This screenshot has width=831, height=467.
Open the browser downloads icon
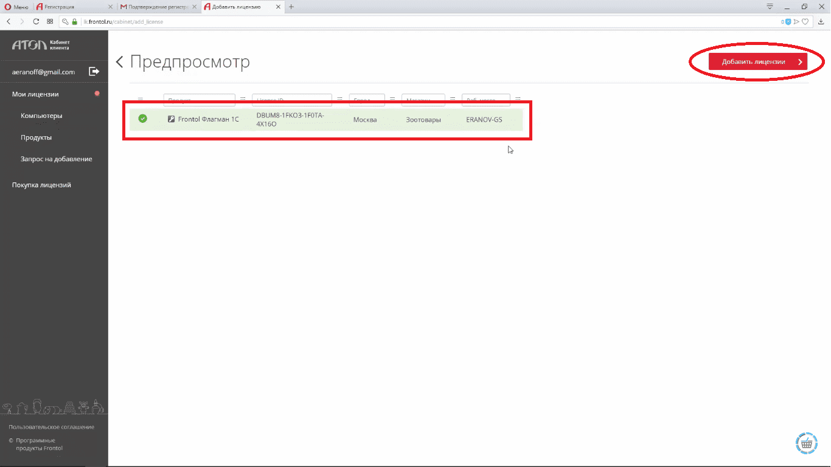pyautogui.click(x=821, y=21)
